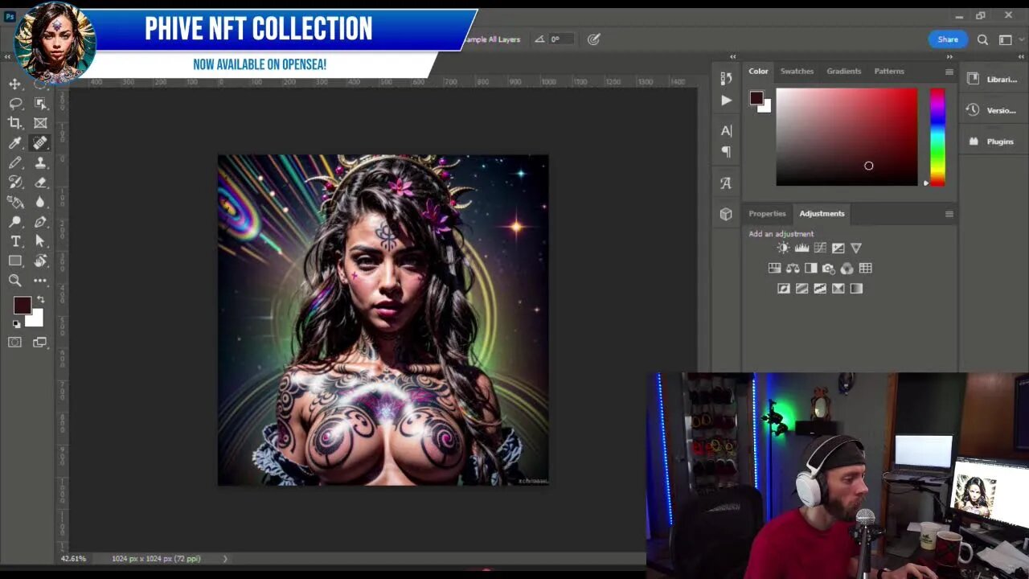
Task: Select the Rotate View hand tool
Action: pos(40,261)
